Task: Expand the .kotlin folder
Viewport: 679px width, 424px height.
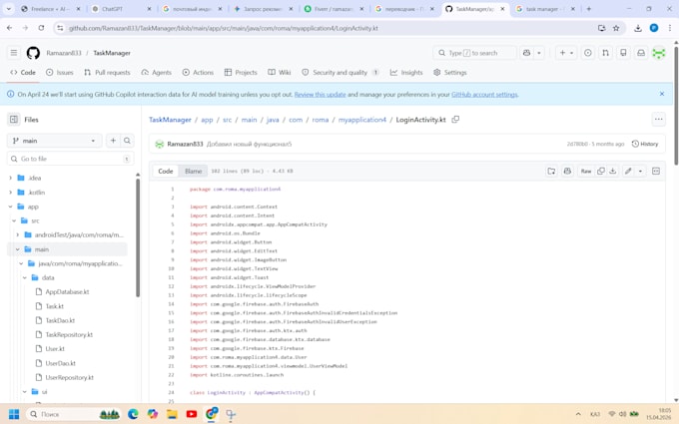Action: (x=10, y=193)
